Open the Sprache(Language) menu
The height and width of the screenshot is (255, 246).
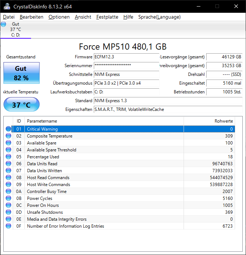tap(159, 17)
